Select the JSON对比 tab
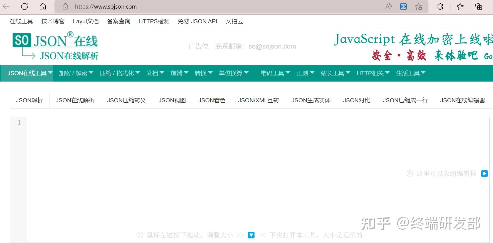Viewport: 493px width, 243px height. [x=357, y=100]
